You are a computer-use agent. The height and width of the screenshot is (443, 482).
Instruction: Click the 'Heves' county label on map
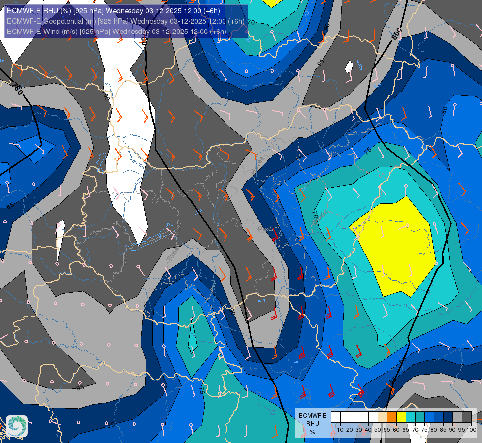click(x=257, y=165)
